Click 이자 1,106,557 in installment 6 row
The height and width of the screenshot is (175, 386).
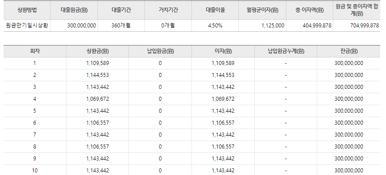click(223, 123)
